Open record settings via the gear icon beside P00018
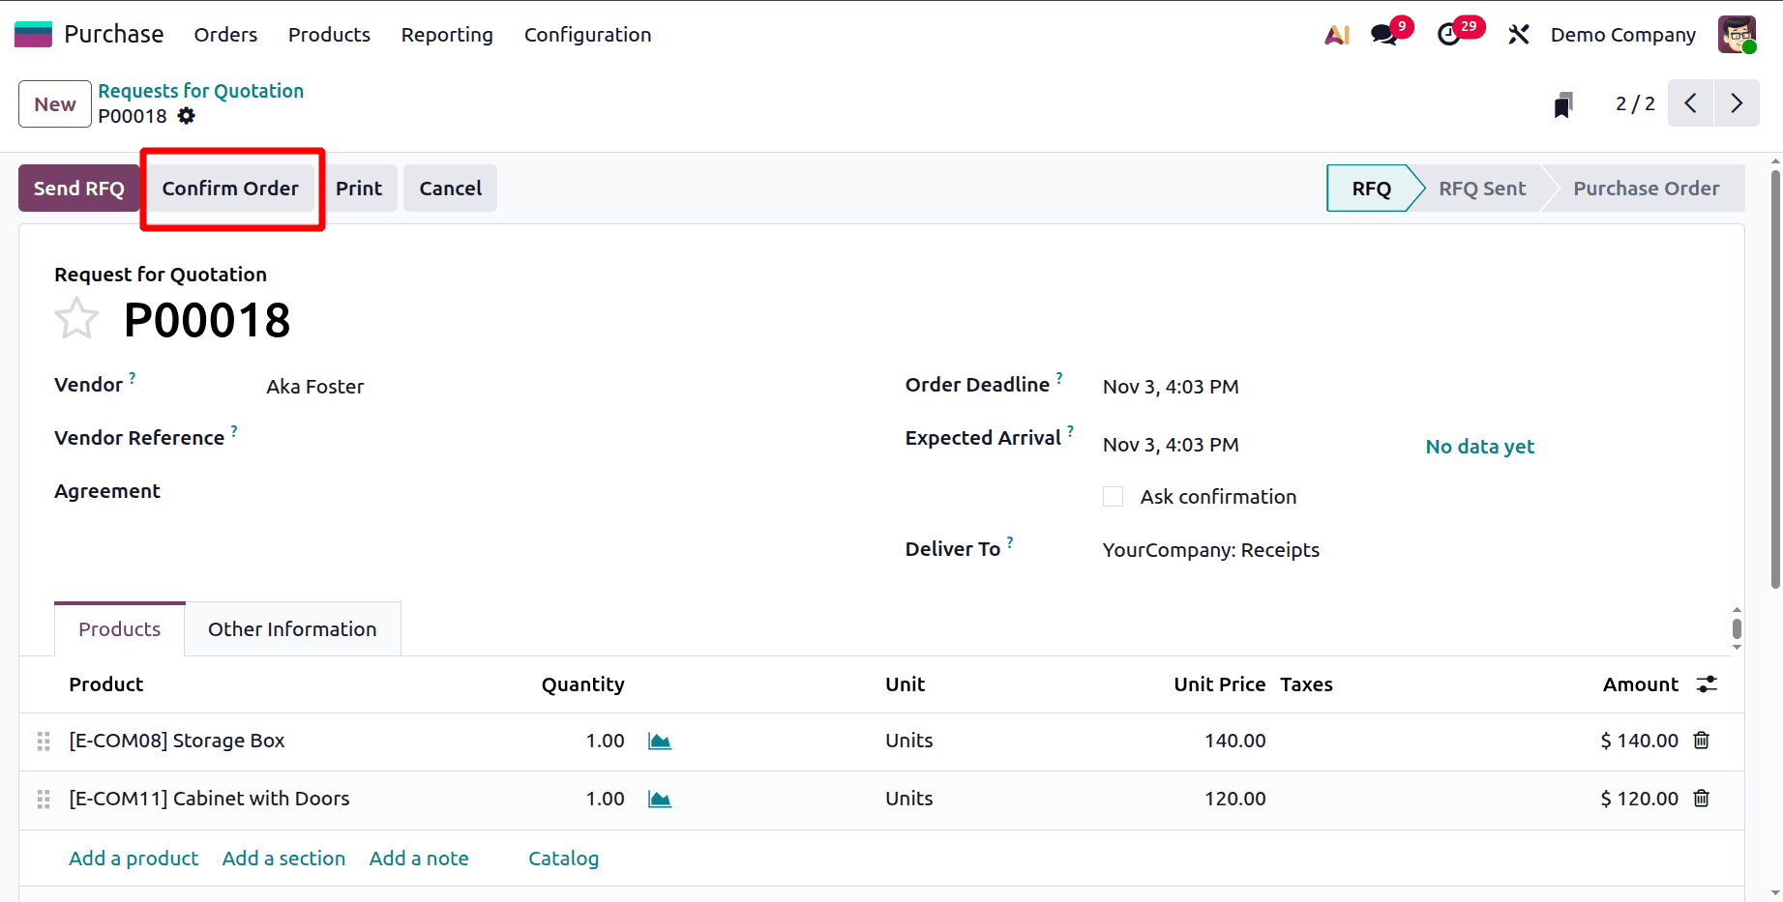 coord(186,116)
